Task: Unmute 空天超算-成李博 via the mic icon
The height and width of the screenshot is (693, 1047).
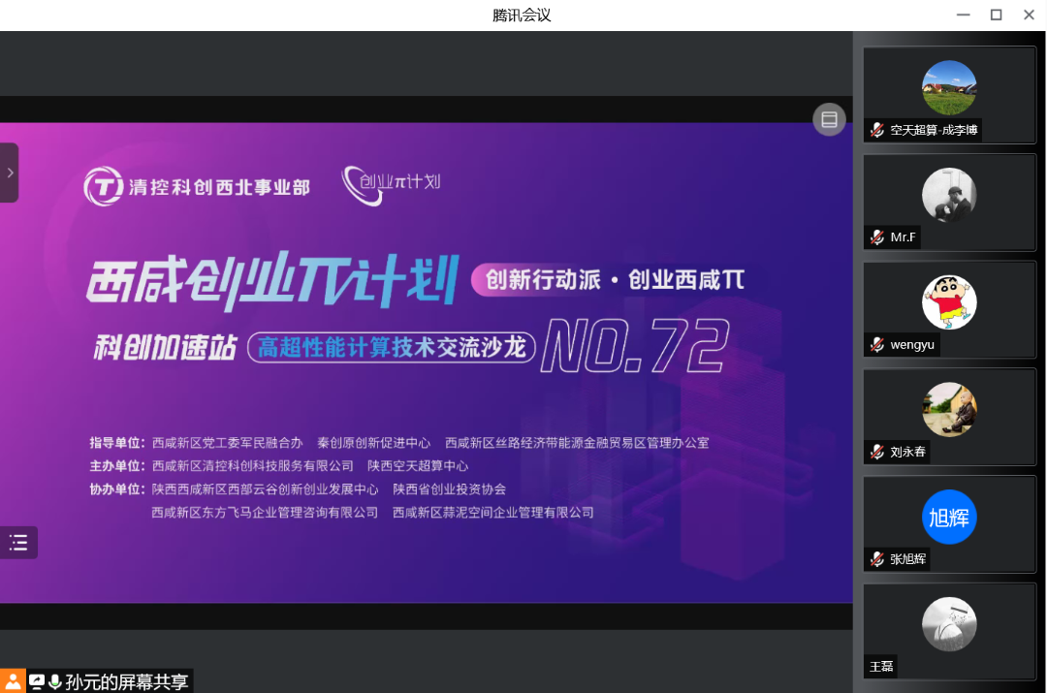Action: [x=875, y=129]
